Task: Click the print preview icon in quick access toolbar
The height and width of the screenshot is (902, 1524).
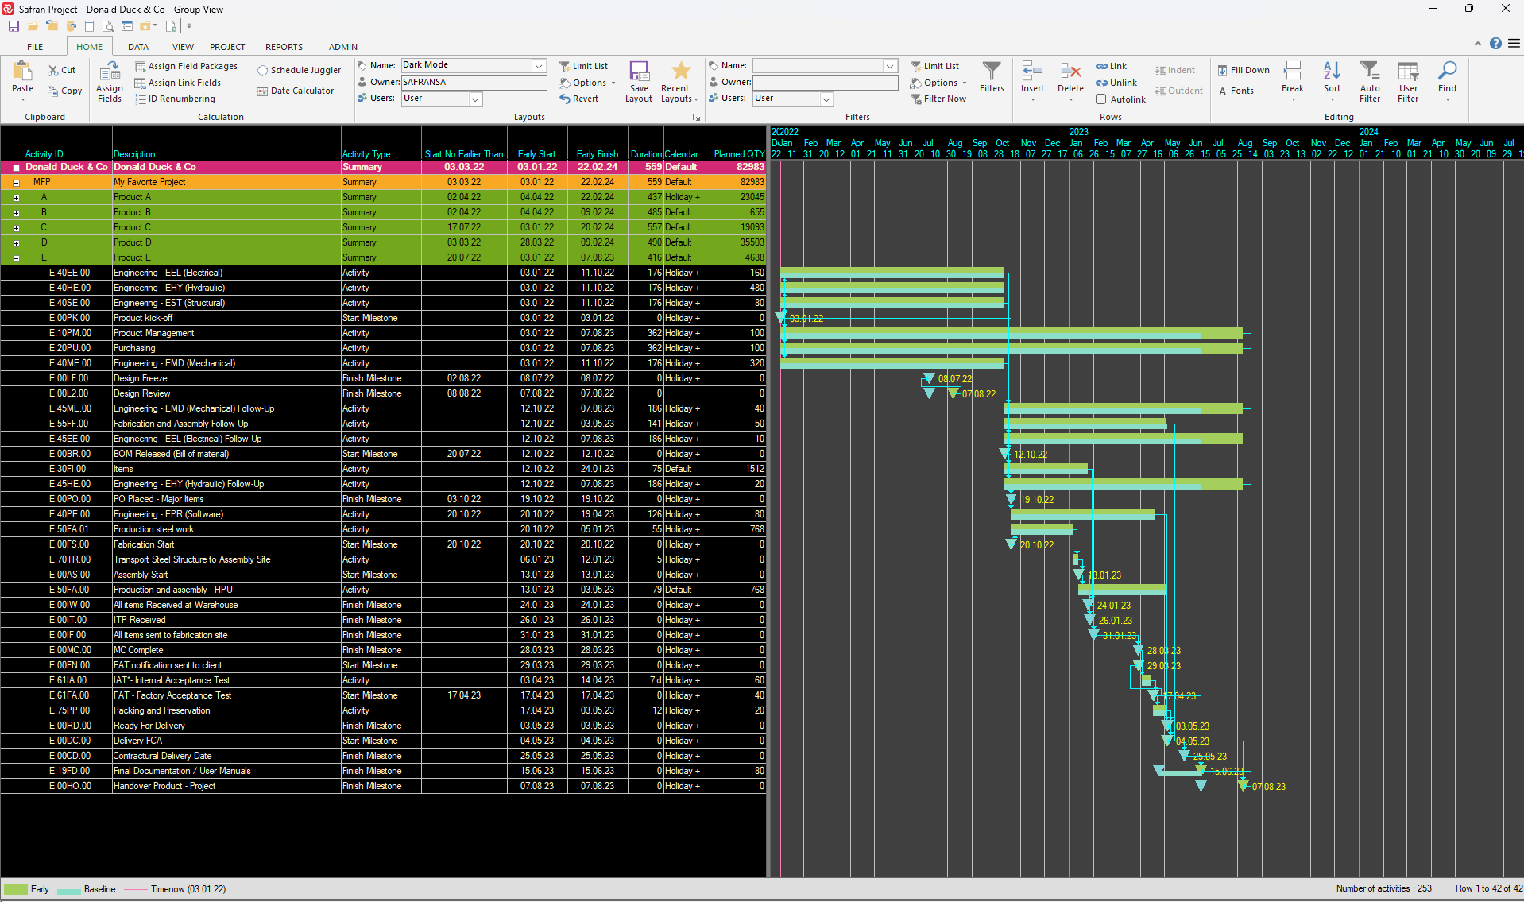Action: click(x=108, y=26)
